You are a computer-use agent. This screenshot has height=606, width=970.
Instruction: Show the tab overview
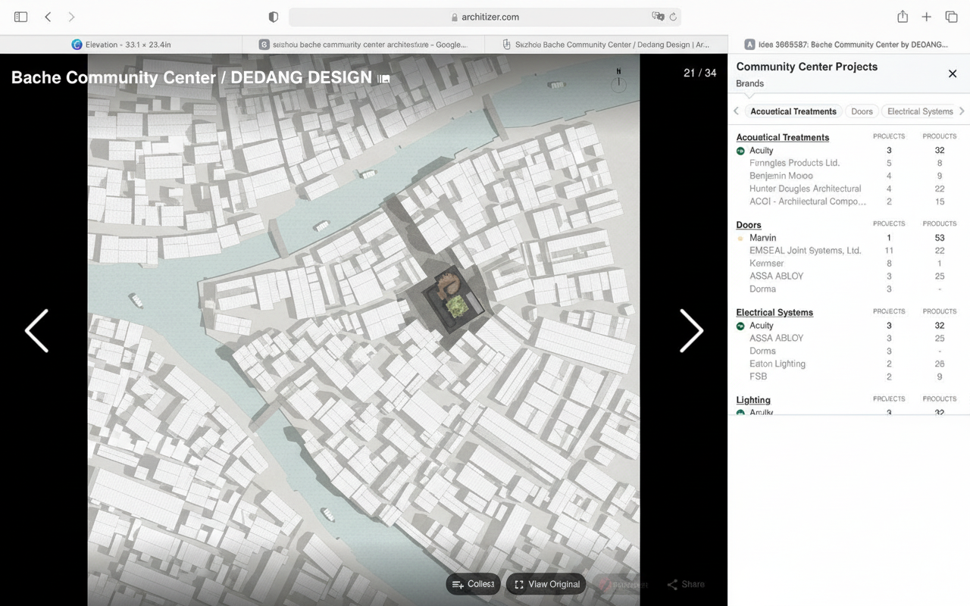click(951, 17)
